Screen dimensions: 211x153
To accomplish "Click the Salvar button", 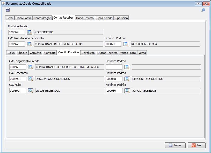I will 175,145.
